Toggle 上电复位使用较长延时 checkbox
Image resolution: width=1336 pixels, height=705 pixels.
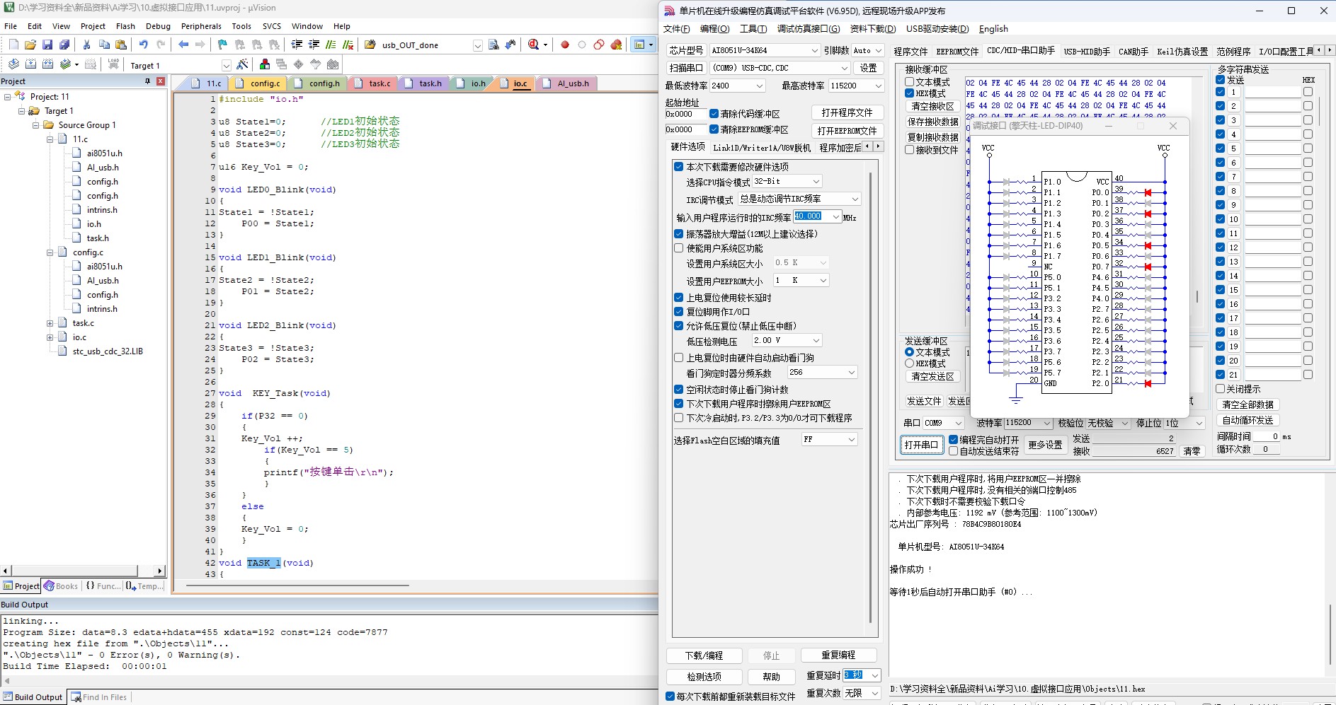(x=678, y=298)
